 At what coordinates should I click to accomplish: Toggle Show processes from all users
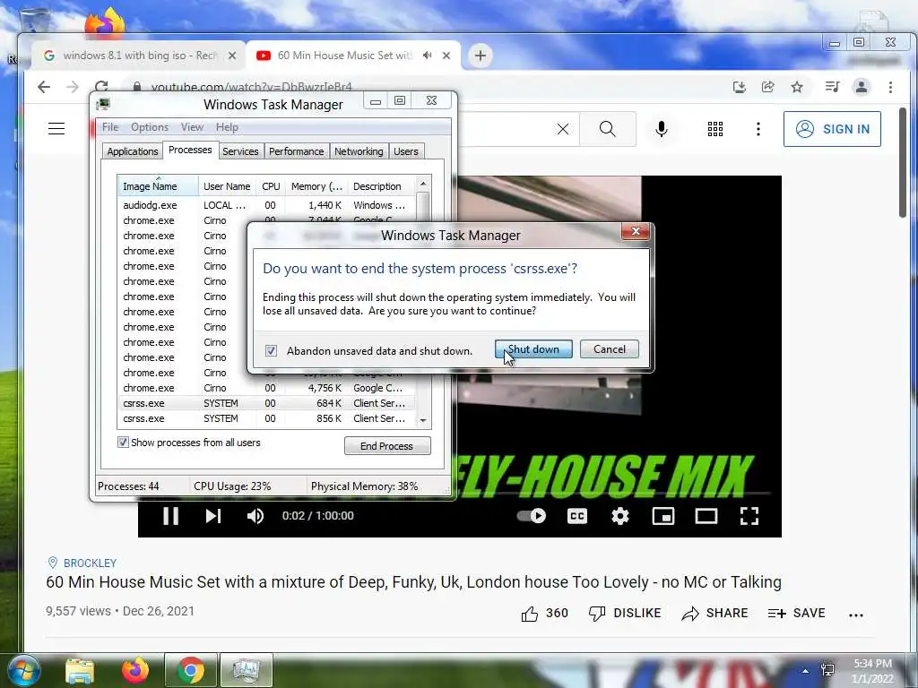tap(123, 443)
